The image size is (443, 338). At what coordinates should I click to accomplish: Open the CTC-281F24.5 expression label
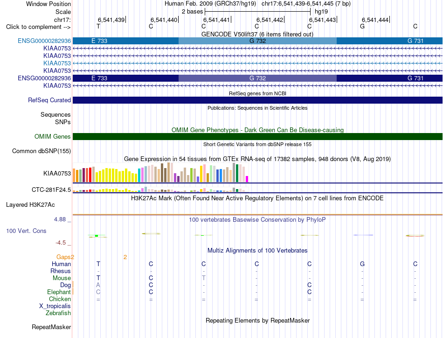[x=51, y=190]
